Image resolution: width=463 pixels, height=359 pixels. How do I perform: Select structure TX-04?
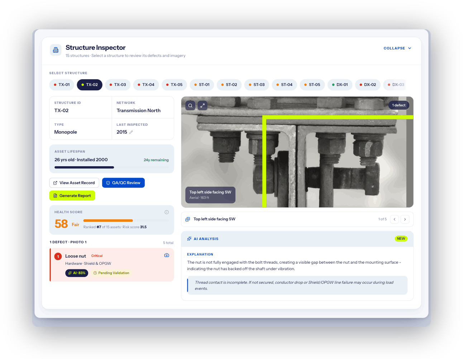coord(146,85)
